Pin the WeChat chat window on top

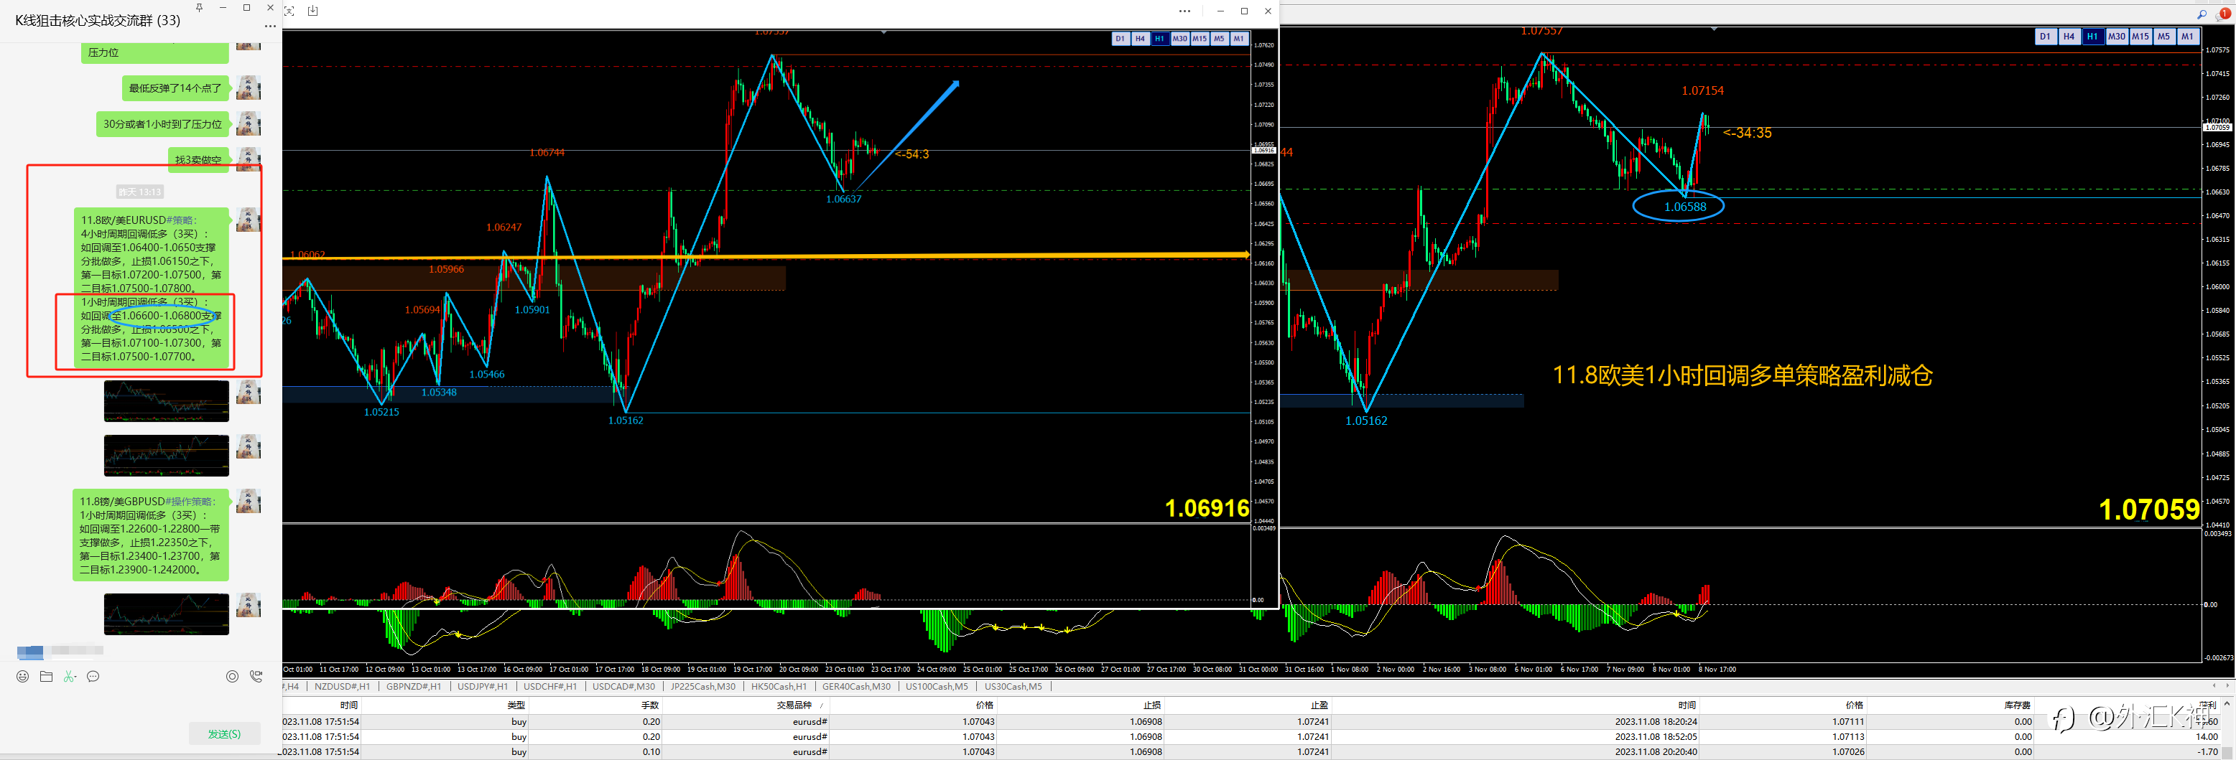point(200,8)
